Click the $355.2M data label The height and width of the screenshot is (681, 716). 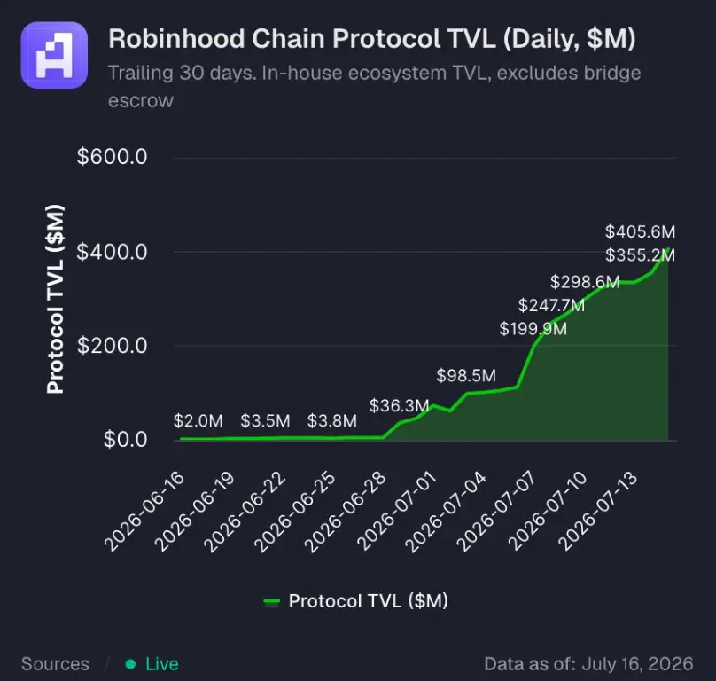click(640, 255)
